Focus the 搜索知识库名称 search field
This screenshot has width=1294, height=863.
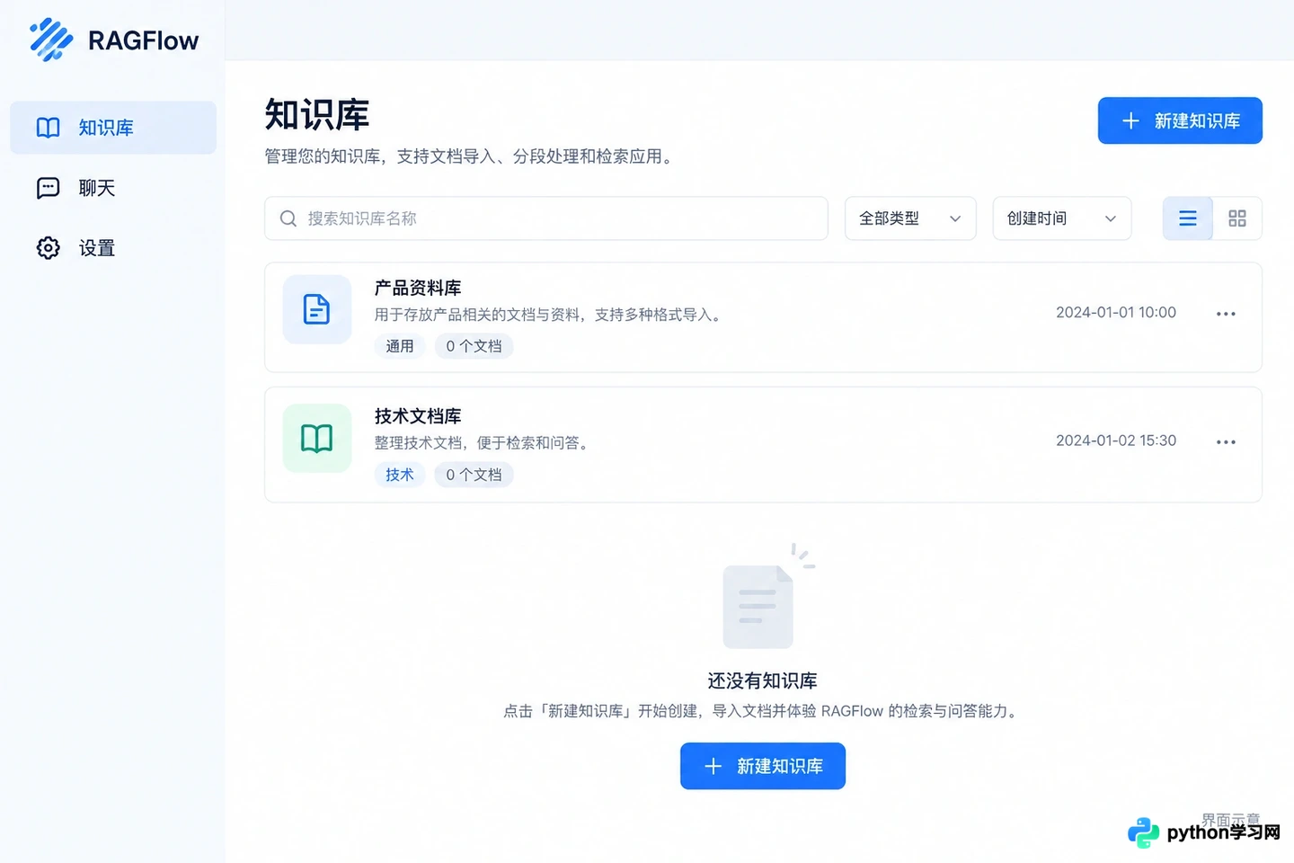(x=546, y=218)
